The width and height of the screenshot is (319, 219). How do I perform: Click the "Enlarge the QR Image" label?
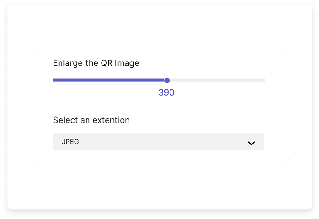tap(96, 63)
